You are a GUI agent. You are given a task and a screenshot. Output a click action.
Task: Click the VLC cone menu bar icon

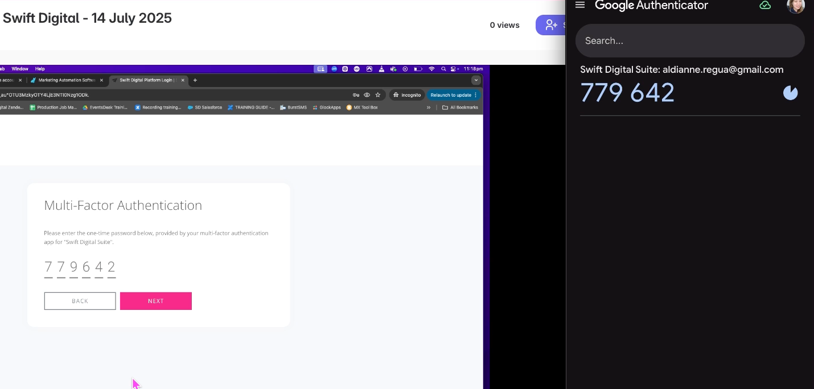pyautogui.click(x=381, y=69)
